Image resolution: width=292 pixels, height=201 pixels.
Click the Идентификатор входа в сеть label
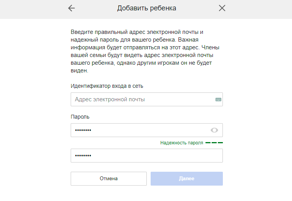[x=107, y=86]
